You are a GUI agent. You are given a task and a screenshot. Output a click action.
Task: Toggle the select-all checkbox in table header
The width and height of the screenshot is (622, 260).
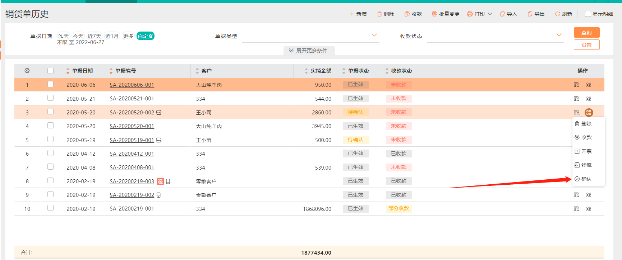(51, 71)
